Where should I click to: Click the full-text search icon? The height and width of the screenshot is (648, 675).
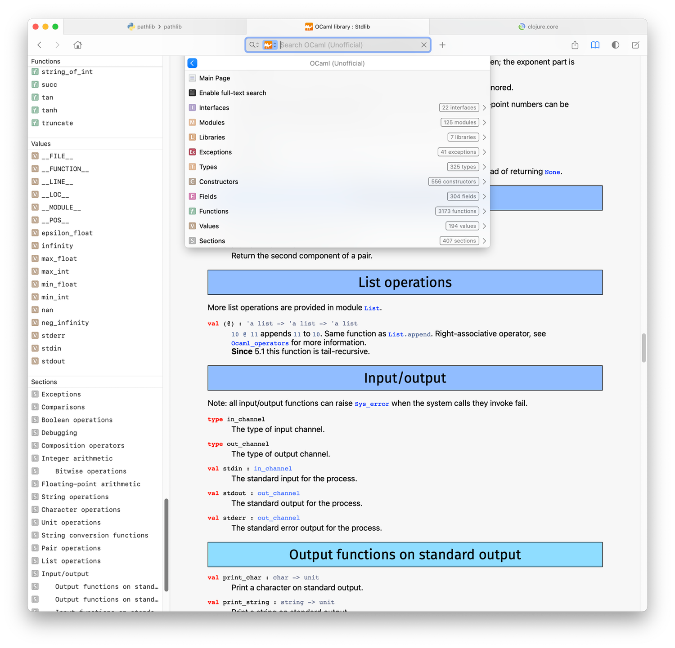click(192, 93)
